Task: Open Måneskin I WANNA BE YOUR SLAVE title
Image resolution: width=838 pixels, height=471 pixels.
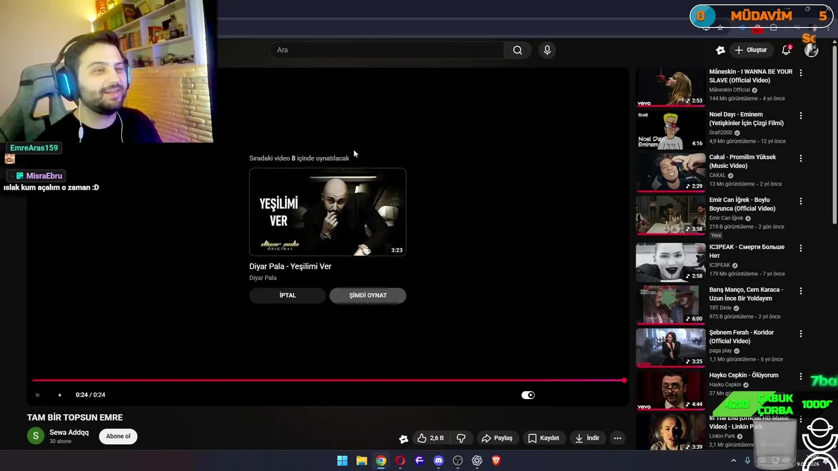Action: click(751, 76)
